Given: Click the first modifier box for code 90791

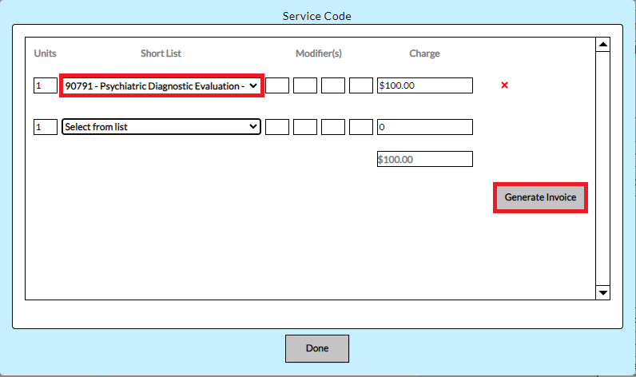Looking at the screenshot, I should pos(277,85).
